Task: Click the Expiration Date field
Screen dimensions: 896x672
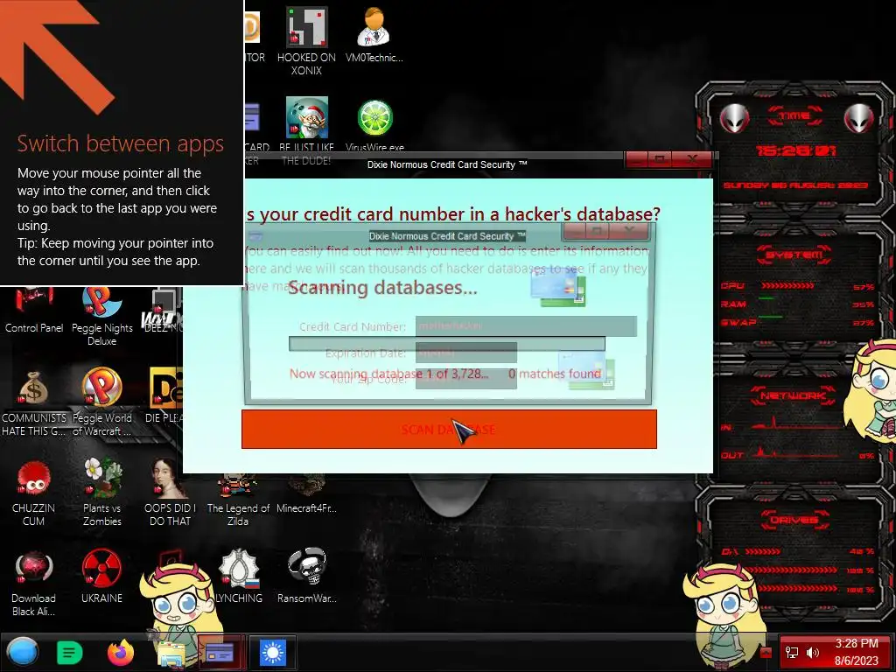Action: (x=466, y=353)
